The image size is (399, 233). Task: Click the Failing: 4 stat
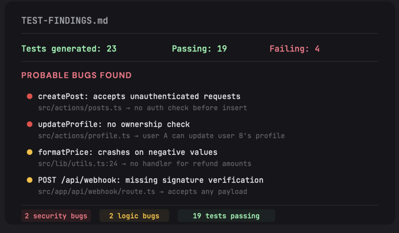(x=295, y=49)
